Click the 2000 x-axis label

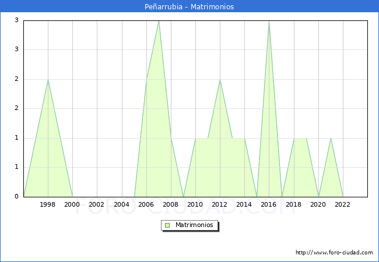click(72, 204)
